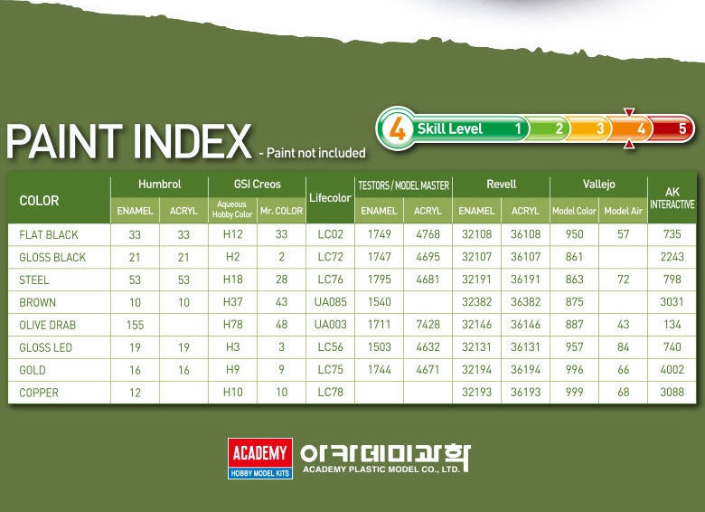Click the 3088 AK cell in Copper row
Image resolution: width=705 pixels, height=512 pixels.
(x=672, y=392)
